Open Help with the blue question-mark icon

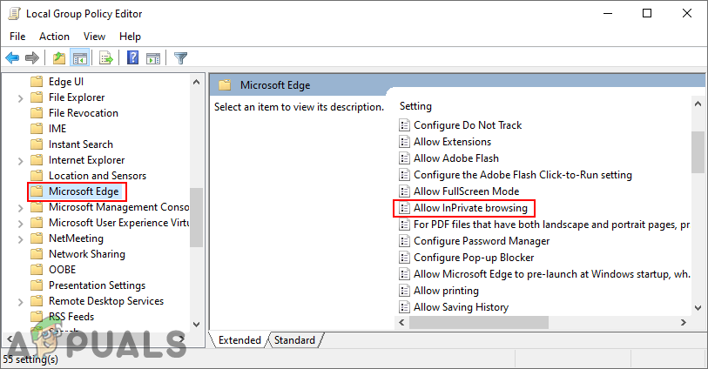pos(133,58)
